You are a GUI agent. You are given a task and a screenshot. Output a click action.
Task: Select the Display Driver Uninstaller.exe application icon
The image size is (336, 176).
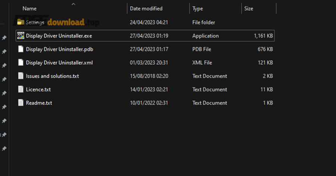click(21, 35)
